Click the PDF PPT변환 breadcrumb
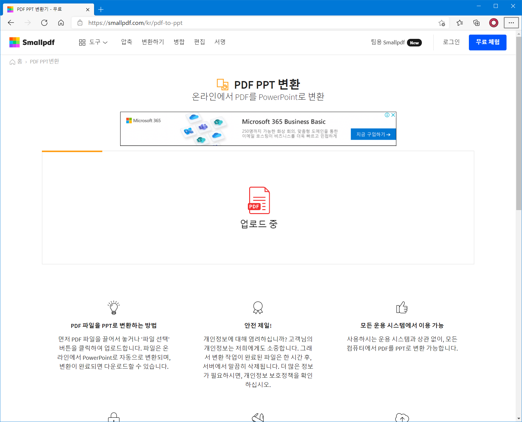Screen dimensions: 522x422 click(45, 62)
